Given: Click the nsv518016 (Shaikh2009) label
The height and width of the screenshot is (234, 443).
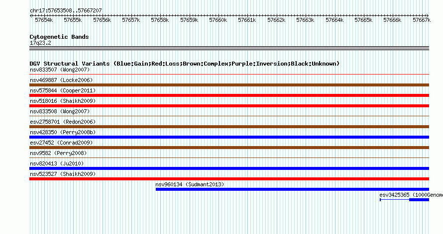Looking at the screenshot, I should coord(63,101).
